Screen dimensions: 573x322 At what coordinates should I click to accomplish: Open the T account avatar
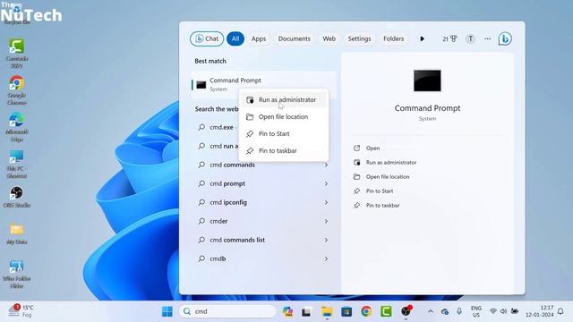(x=470, y=38)
